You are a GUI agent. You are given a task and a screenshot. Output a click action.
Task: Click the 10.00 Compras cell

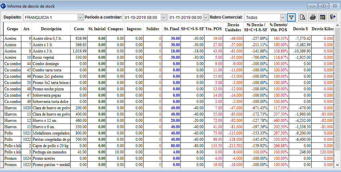point(115,152)
